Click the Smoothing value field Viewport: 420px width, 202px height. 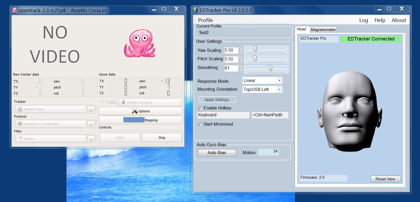pyautogui.click(x=231, y=68)
